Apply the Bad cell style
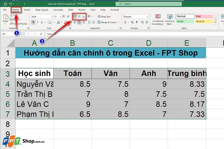 click(x=204, y=16)
